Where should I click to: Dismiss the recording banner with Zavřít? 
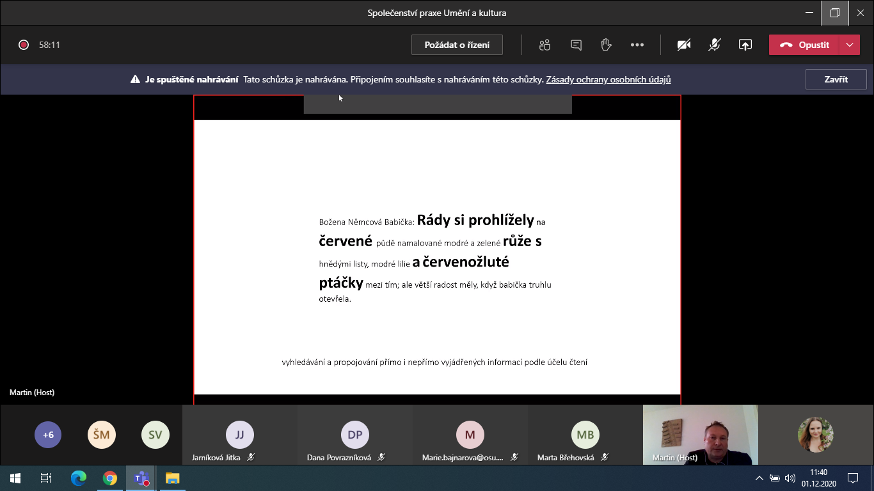tap(836, 79)
